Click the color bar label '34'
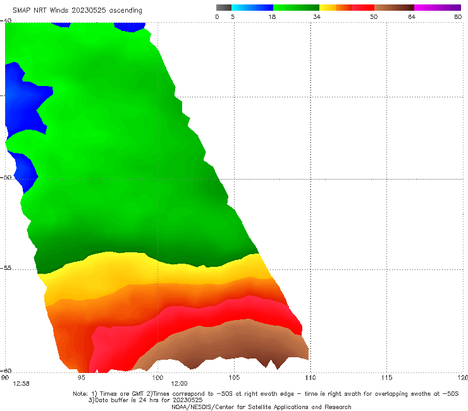The image size is (468, 411). click(x=317, y=16)
